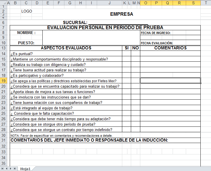The width and height of the screenshot is (211, 171).
Task: Click the NO column header cell
Action: [x=135, y=48]
